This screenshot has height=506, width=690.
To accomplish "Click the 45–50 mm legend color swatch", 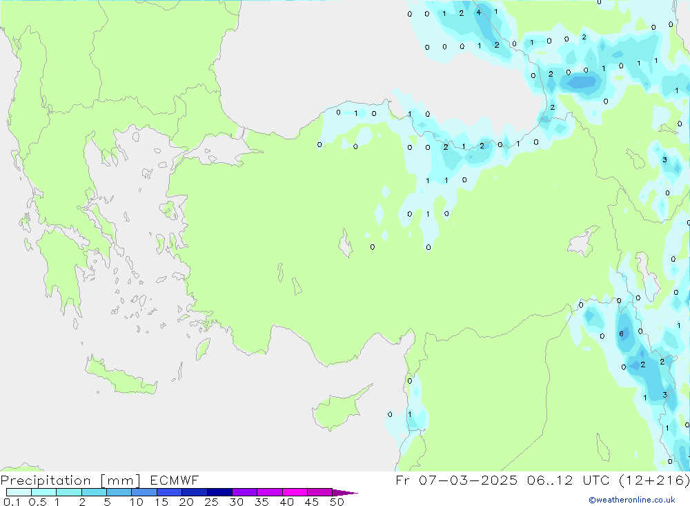I will tap(320, 492).
